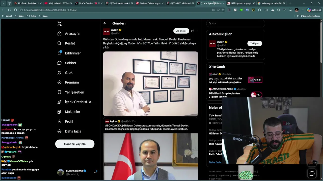Click the back arrow next to Gönderi
Screen dimensions: 323x181
tap(105, 23)
